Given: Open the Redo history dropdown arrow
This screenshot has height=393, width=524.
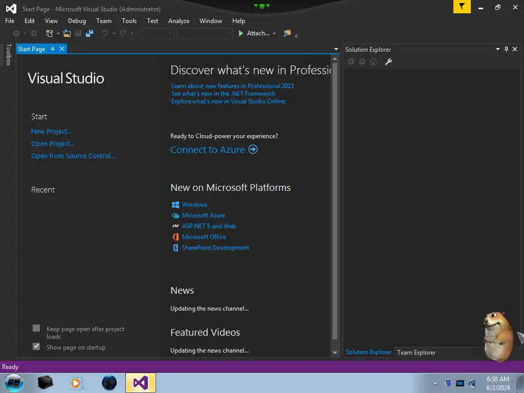Looking at the screenshot, I should [x=132, y=33].
